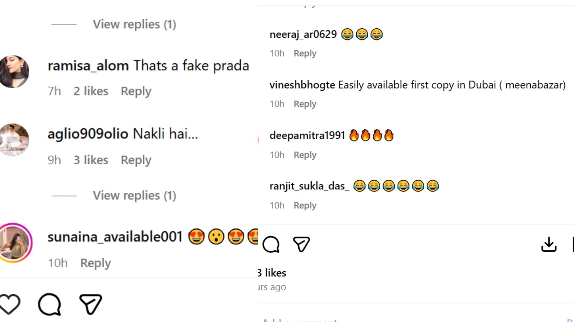The height and width of the screenshot is (322, 574).
Task: Reply to vineshbhogte's Dubai comment
Action: click(x=305, y=104)
